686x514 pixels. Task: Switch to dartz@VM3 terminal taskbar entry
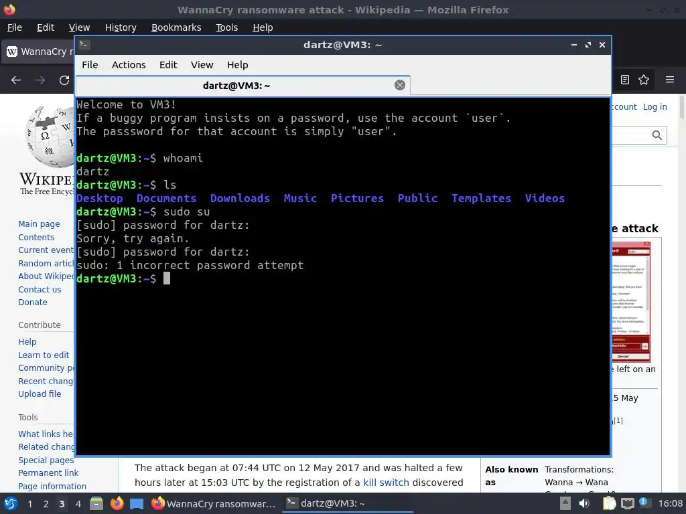pyautogui.click(x=348, y=504)
